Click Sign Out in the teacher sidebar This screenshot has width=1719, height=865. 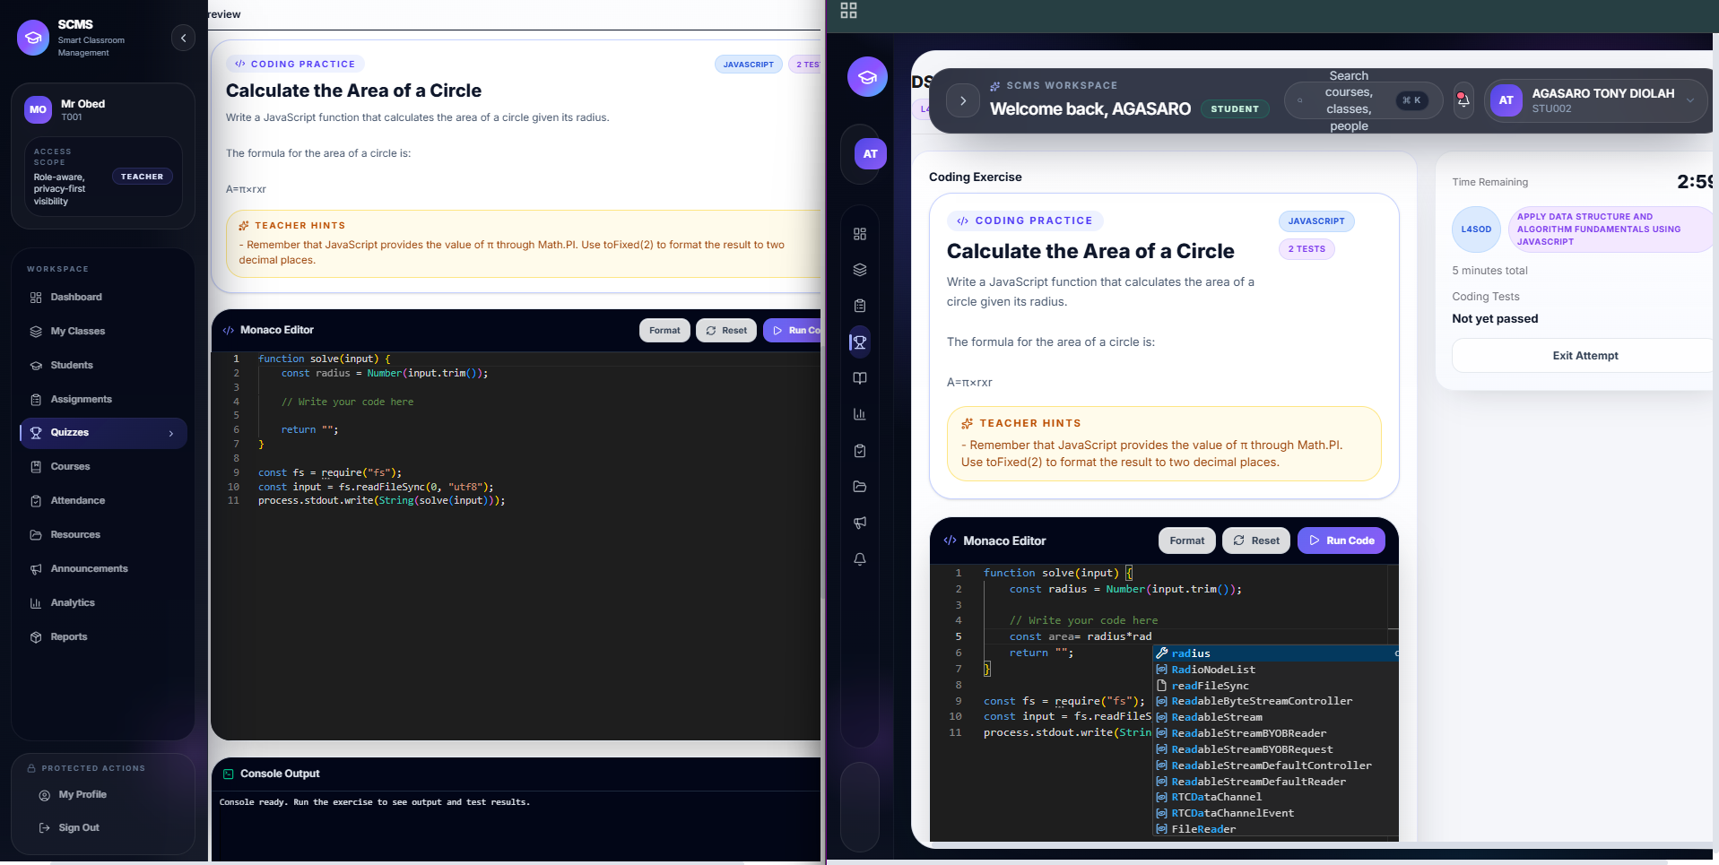(x=78, y=827)
